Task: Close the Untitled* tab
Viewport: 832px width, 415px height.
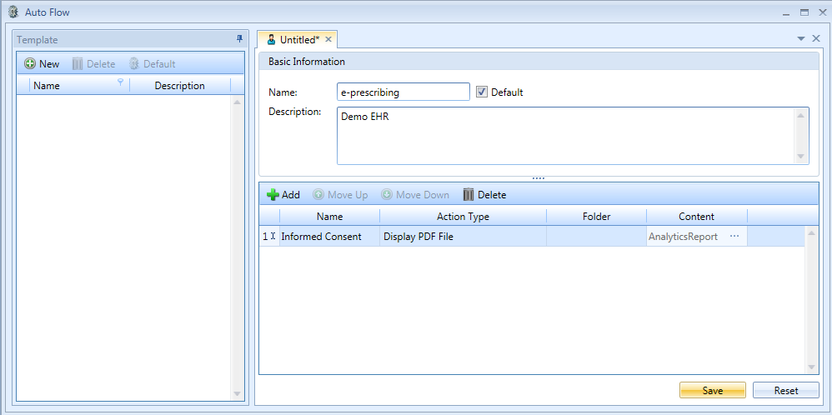Action: (x=328, y=40)
